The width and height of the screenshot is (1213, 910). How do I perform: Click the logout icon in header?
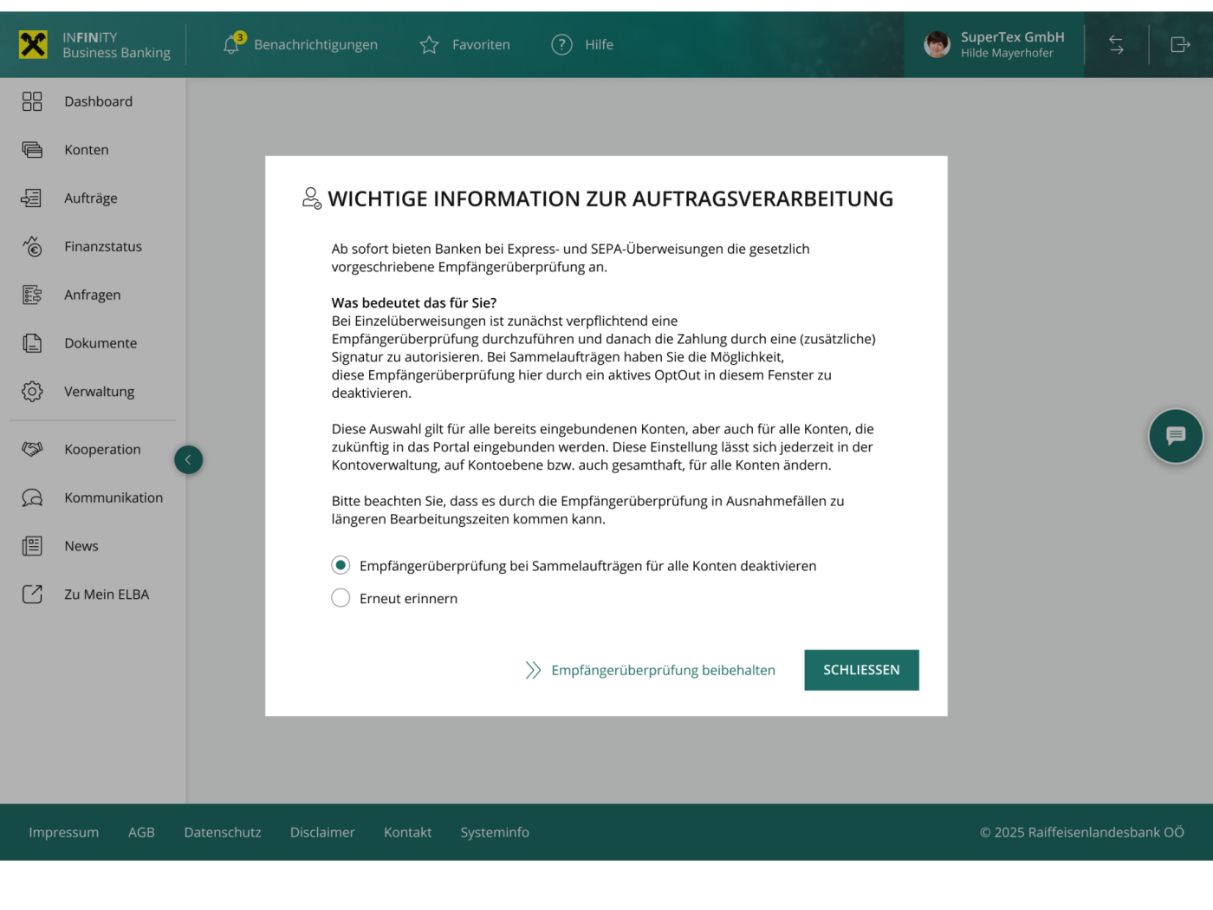coord(1180,44)
